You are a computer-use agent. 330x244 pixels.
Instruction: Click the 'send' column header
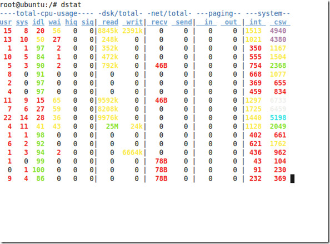pyautogui.click(x=184, y=22)
